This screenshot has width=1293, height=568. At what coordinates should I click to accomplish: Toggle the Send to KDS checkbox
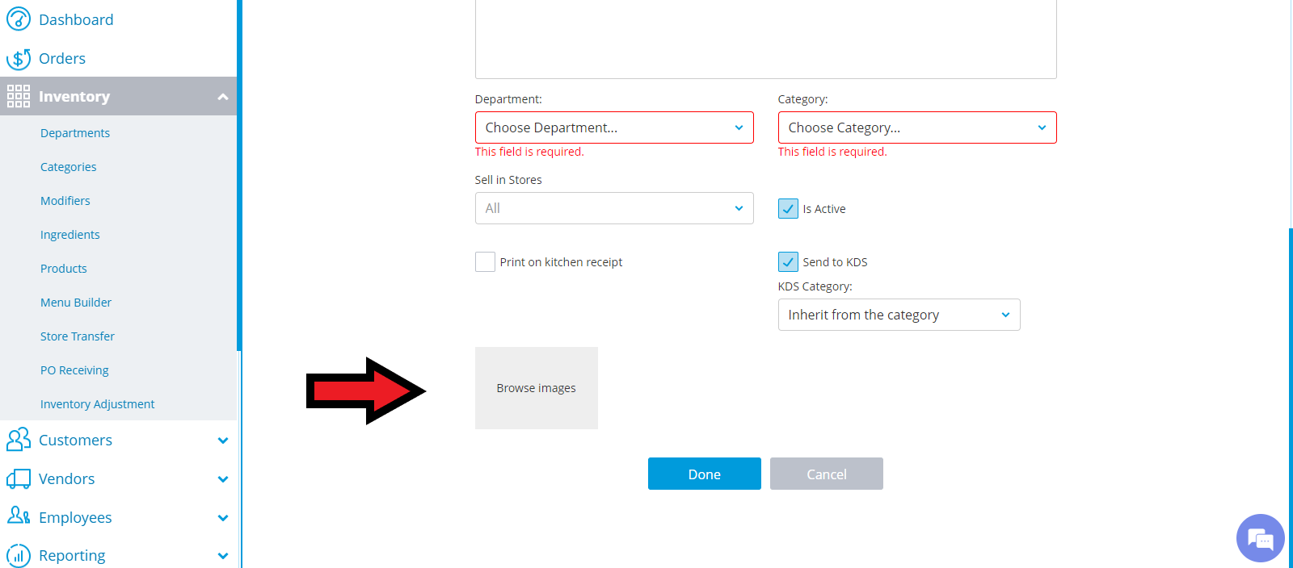(x=788, y=262)
